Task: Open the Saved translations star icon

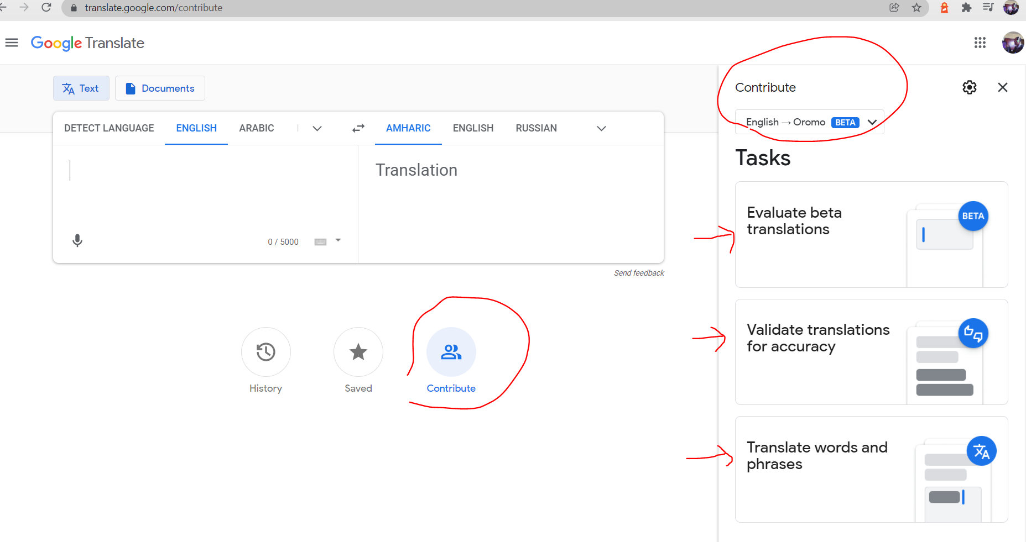Action: tap(358, 352)
